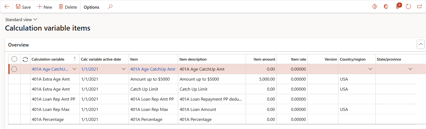This screenshot has height=129, width=426.
Task: Collapse the Overview section
Action: pyautogui.click(x=421, y=45)
